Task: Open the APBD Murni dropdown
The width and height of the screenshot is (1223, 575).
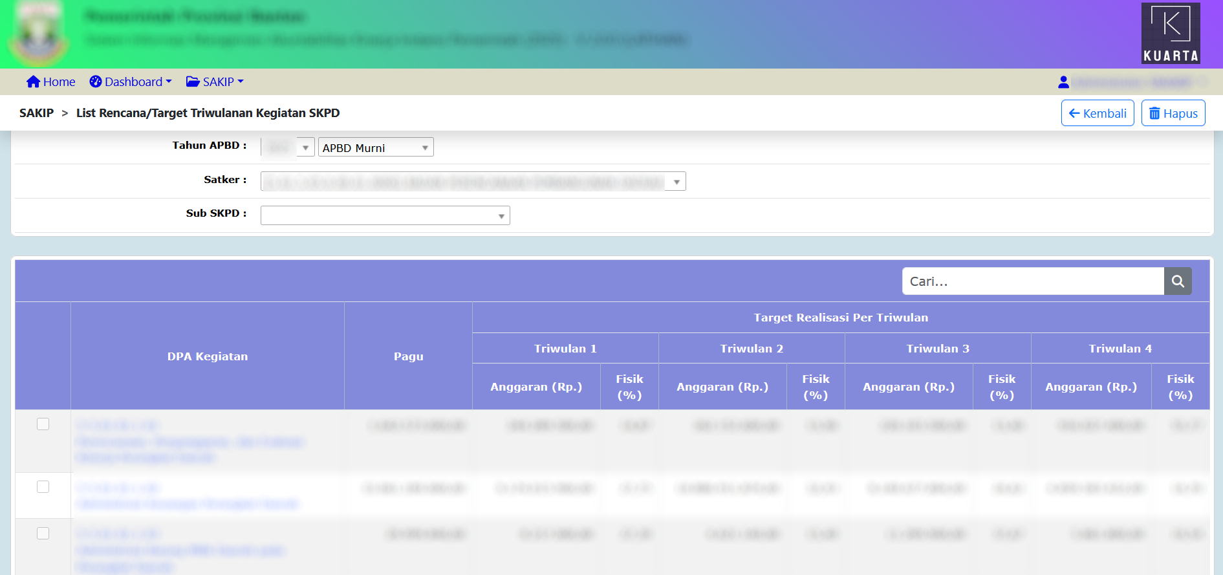Action: pos(375,147)
